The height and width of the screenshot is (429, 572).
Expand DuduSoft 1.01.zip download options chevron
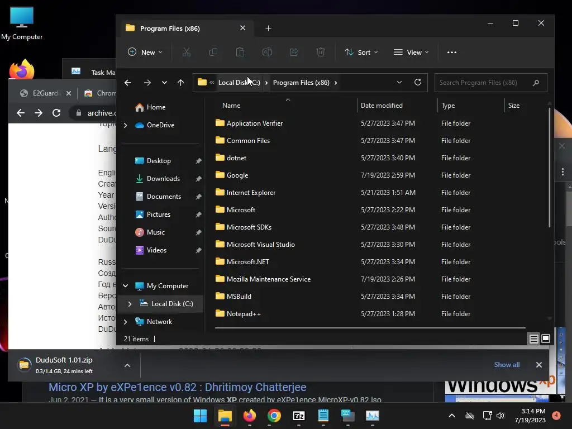coord(127,365)
